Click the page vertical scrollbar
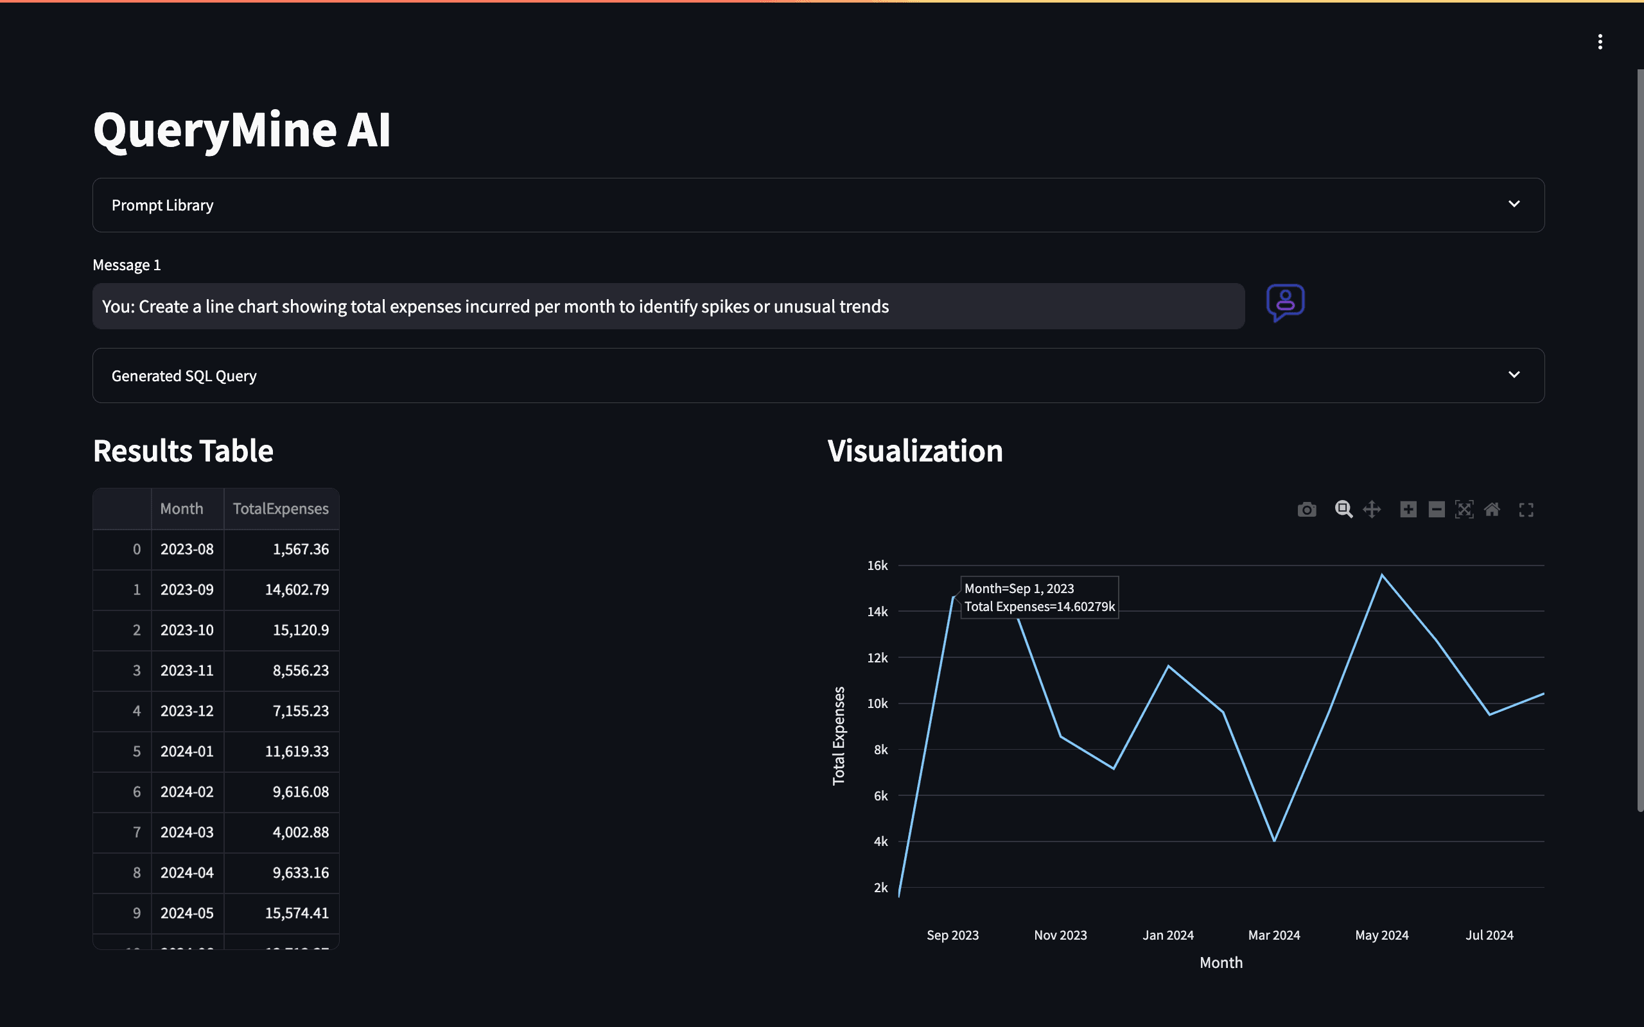Screen dimensions: 1644x1027 [1640, 442]
